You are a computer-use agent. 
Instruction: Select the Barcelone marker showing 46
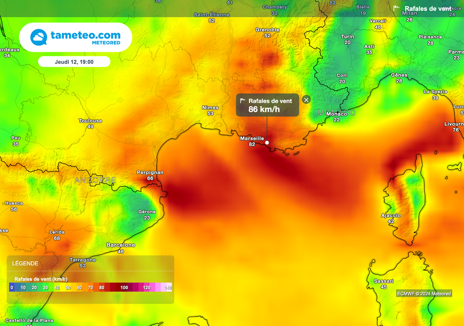click(119, 248)
